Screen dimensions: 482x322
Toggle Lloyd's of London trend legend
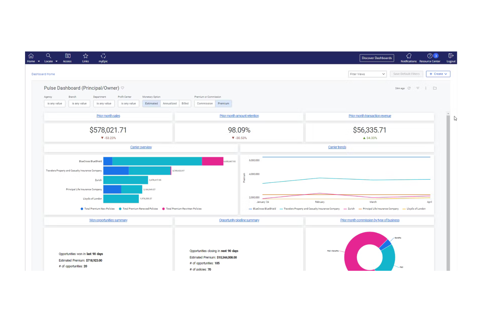coord(414,209)
